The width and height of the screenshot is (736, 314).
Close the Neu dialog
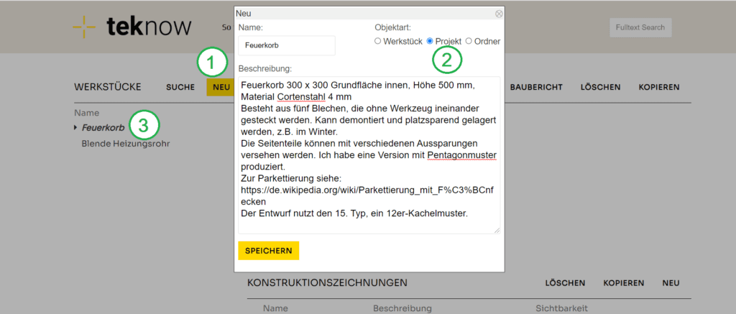coord(499,14)
